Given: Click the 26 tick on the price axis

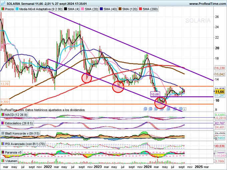Looking at the screenshot, I should click(x=217, y=17).
